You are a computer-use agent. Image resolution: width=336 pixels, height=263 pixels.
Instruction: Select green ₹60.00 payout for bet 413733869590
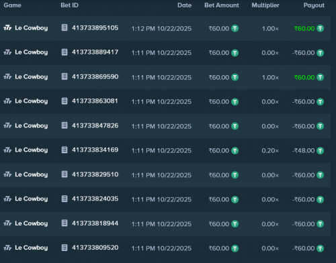click(304, 77)
